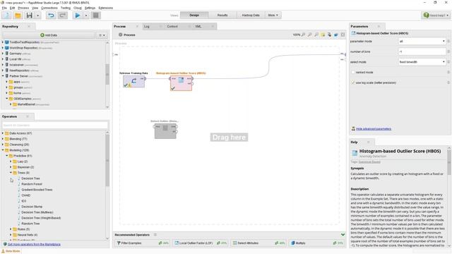Expand the Bayesian operators folder
The height and width of the screenshot is (254, 452).
click(11, 167)
